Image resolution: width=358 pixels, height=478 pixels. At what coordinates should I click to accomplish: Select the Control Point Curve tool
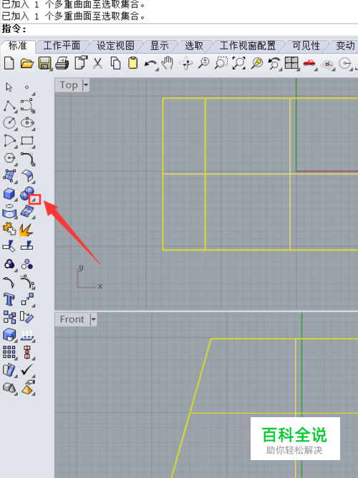27,105
